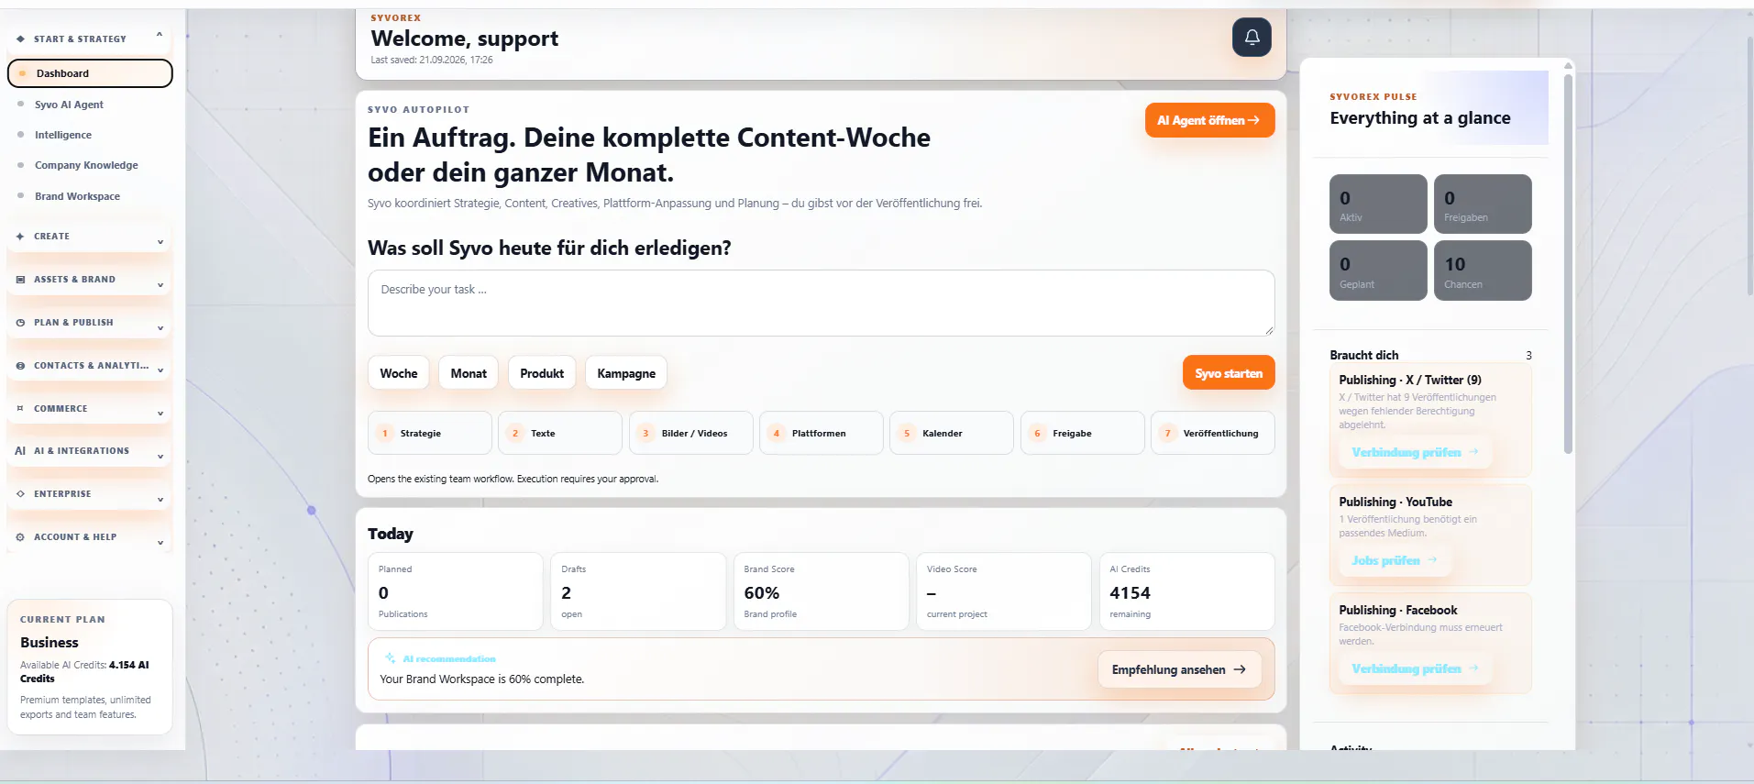1754x784 pixels.
Task: Select the Produkt preset chip
Action: 542,373
